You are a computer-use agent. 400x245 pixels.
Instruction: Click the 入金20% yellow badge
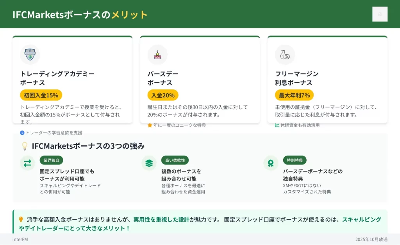coord(163,95)
